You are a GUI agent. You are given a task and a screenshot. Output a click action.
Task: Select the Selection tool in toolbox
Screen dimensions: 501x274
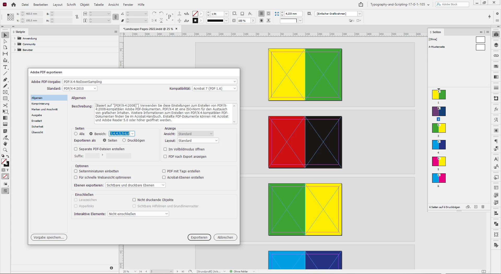[5, 35]
